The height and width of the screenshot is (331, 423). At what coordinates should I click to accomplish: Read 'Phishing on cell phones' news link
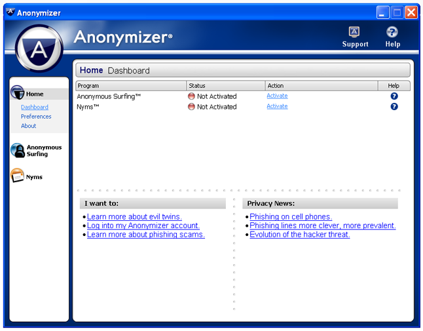pos(291,217)
